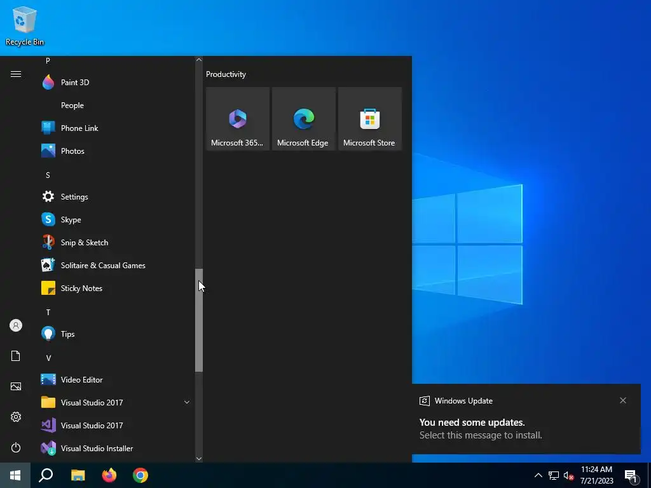Jump to letter P section header
This screenshot has width=651, height=488.
(48, 61)
